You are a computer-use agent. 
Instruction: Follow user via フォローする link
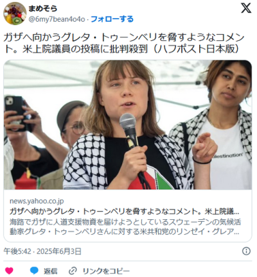click(x=112, y=19)
